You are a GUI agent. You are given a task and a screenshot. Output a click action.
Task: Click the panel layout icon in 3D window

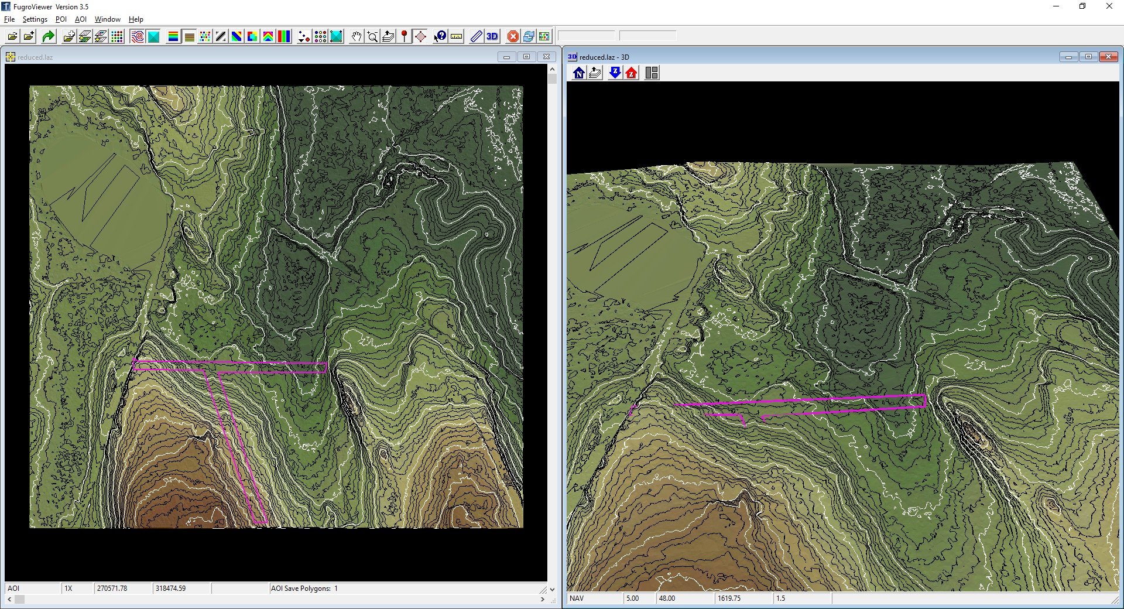coord(652,73)
